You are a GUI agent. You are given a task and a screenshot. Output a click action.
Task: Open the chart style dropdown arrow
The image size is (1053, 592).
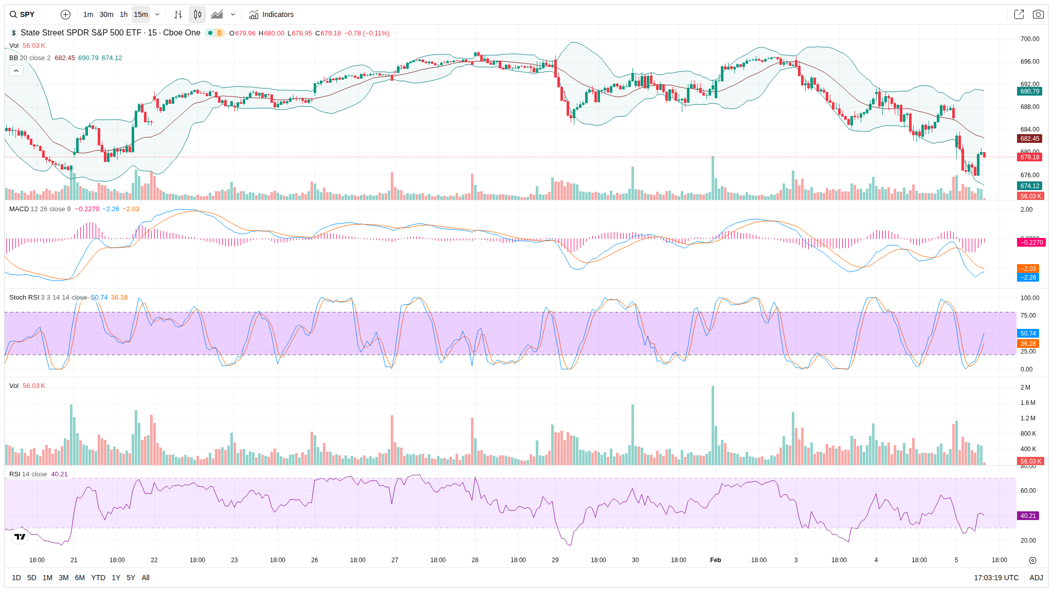coord(233,14)
